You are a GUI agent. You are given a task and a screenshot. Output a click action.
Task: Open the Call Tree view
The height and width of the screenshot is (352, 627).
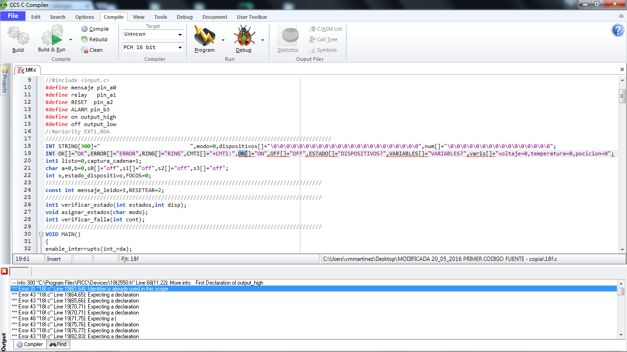[323, 39]
